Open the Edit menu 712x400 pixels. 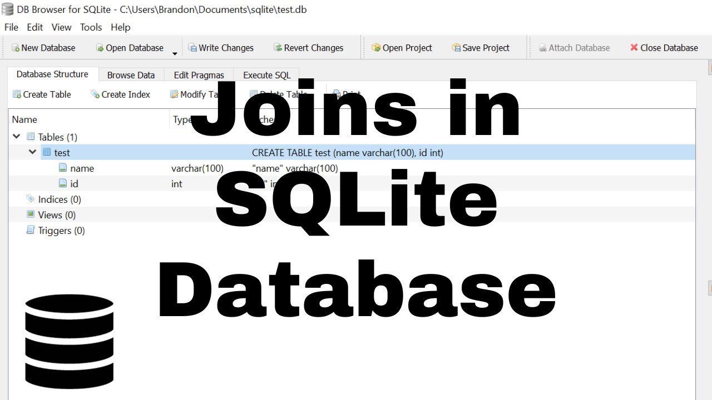coord(35,27)
